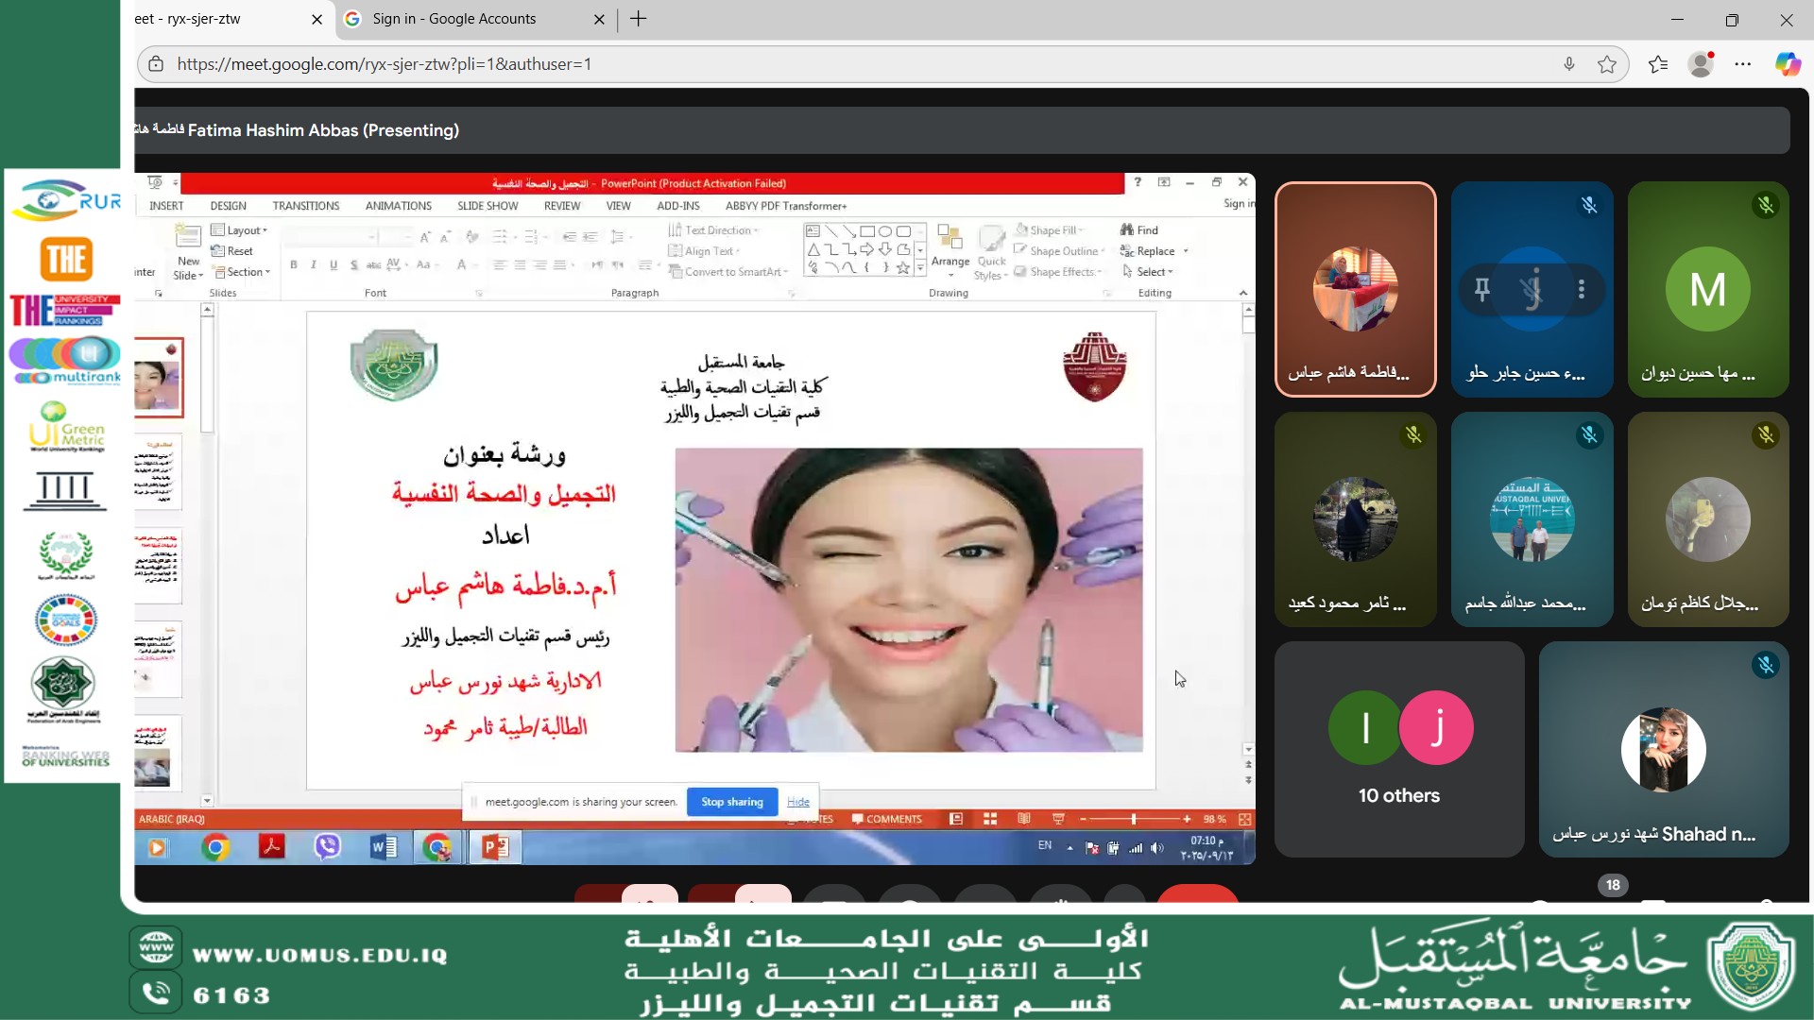Screen dimensions: 1814x1020
Task: Click Fit slide to window icon
Action: [x=1245, y=819]
